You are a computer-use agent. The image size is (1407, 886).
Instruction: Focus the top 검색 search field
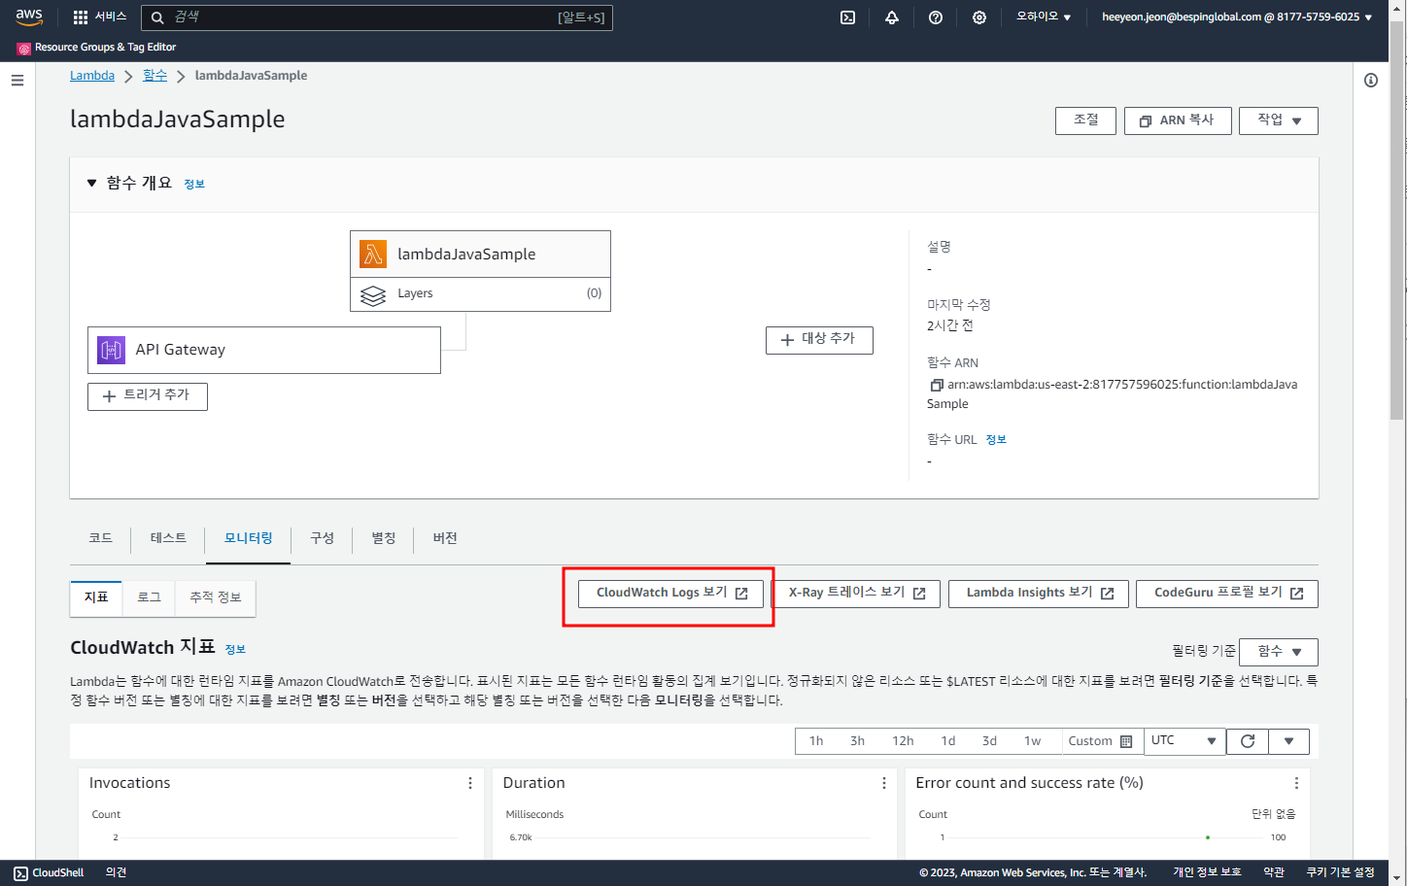click(x=377, y=17)
